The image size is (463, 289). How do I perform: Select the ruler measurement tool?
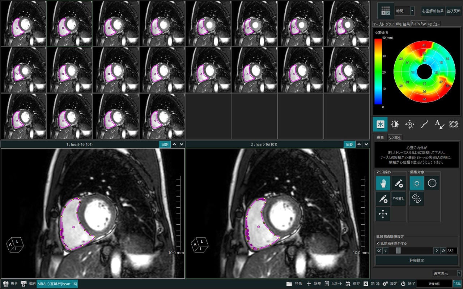coord(425,124)
